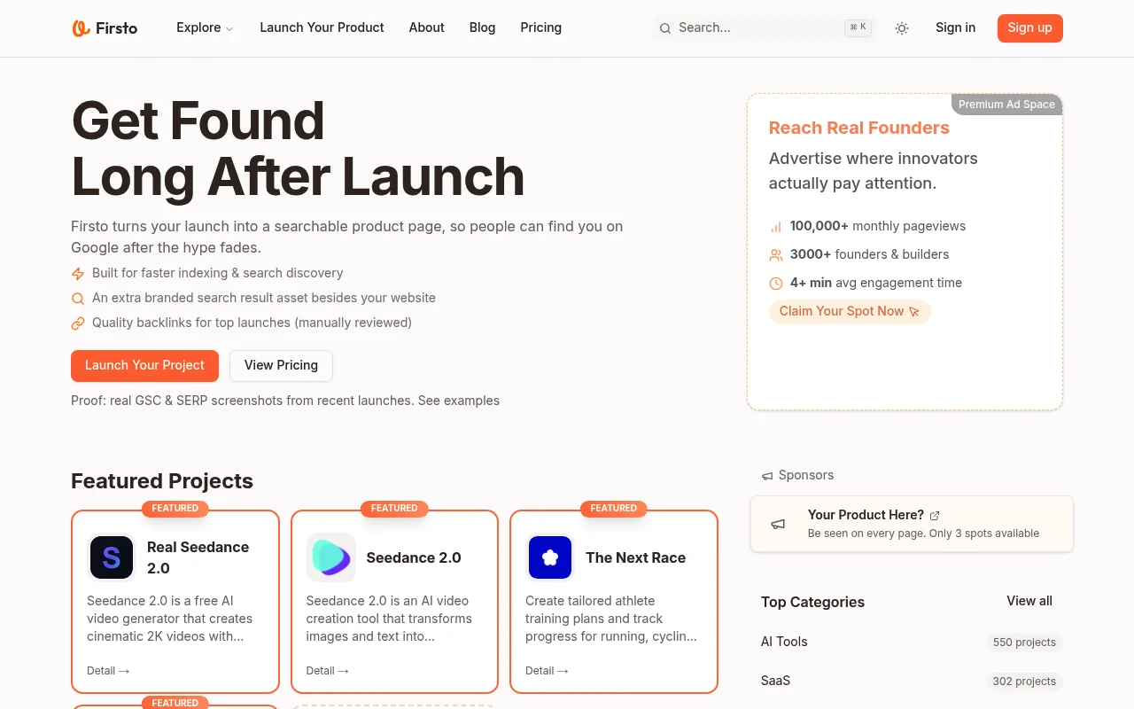Open the Blog page from navigation
1134x709 pixels.
pos(482,27)
